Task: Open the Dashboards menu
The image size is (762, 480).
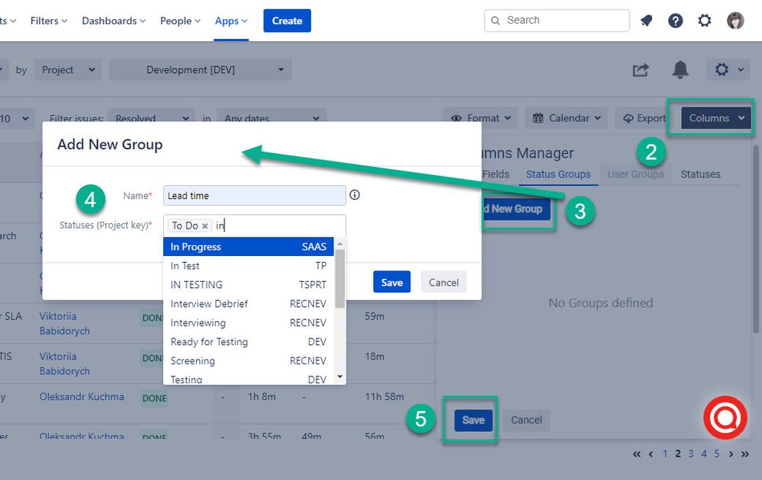Action: click(x=114, y=21)
